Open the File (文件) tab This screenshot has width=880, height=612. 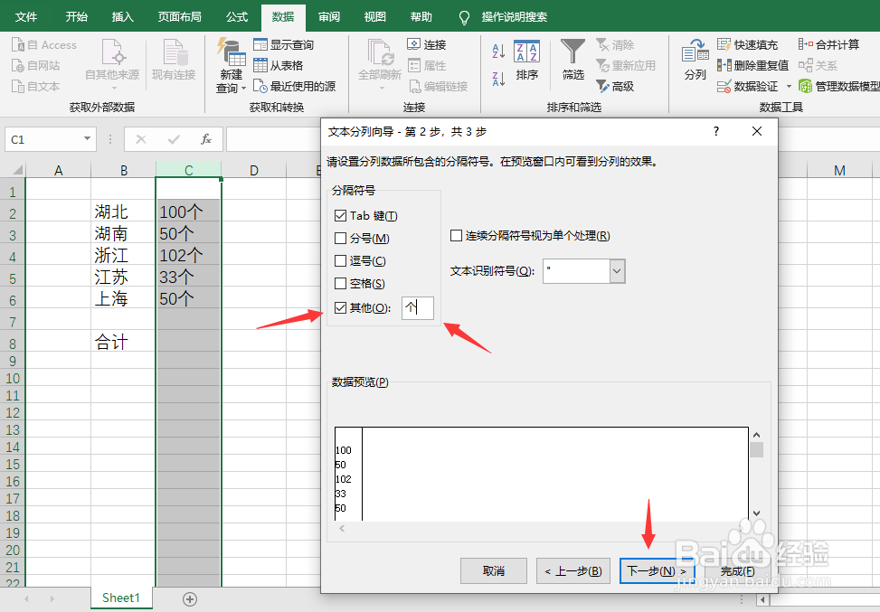pos(26,17)
